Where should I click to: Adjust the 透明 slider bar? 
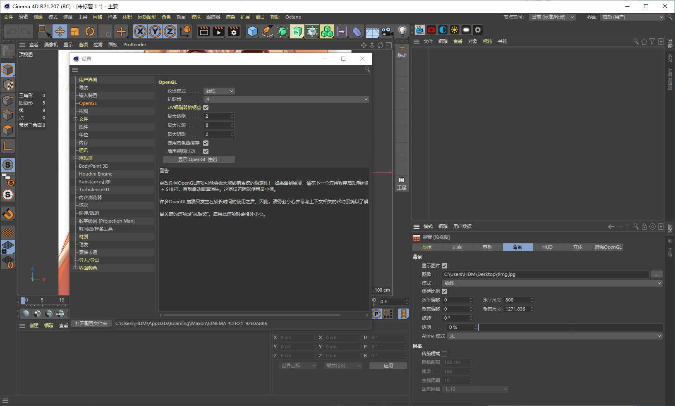click(x=571, y=327)
